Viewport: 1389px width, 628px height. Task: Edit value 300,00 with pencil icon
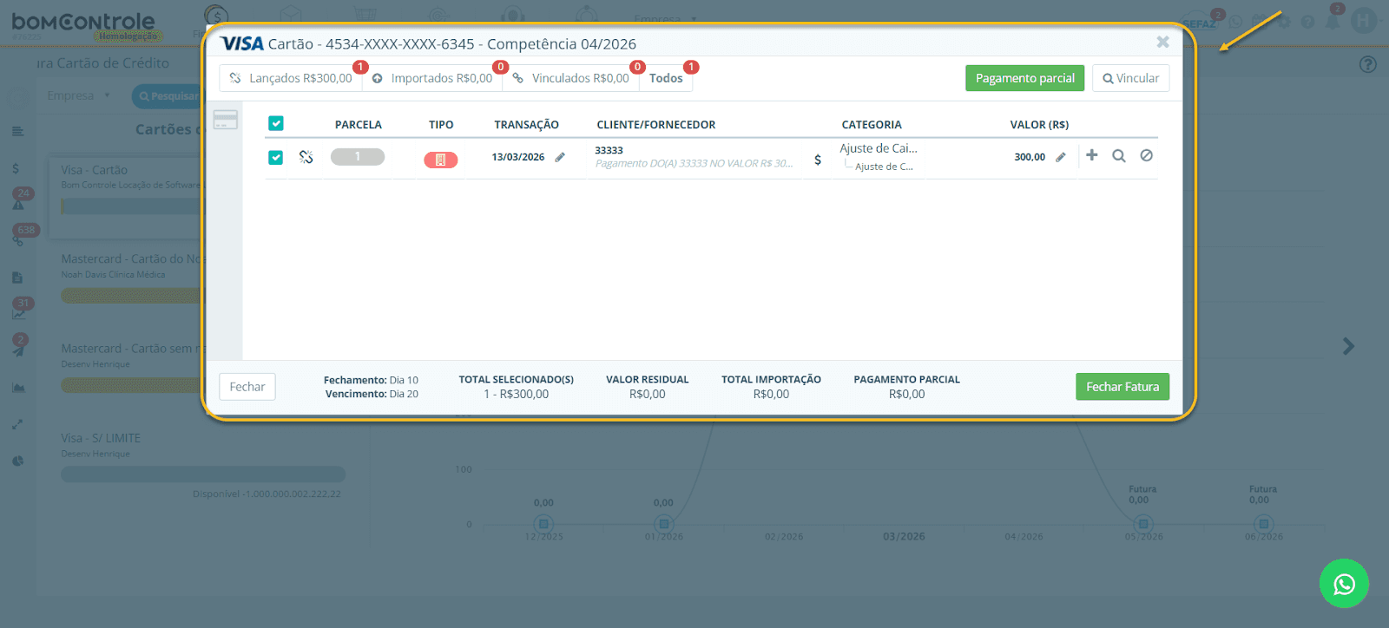(x=1061, y=157)
